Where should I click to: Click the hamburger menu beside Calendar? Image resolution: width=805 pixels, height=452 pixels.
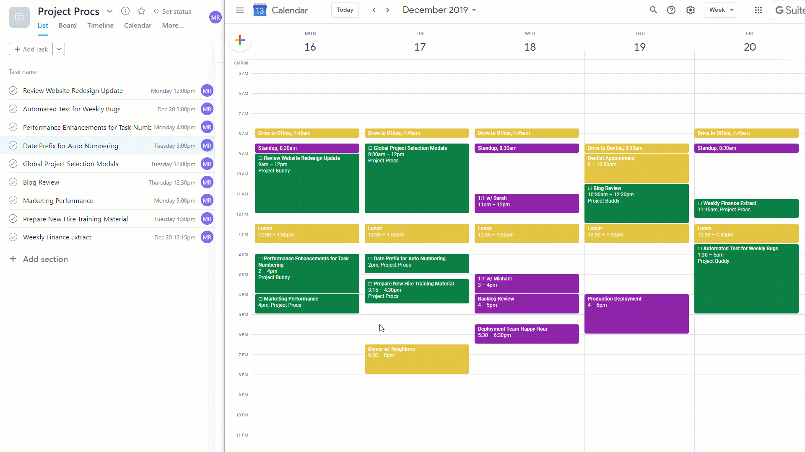239,10
